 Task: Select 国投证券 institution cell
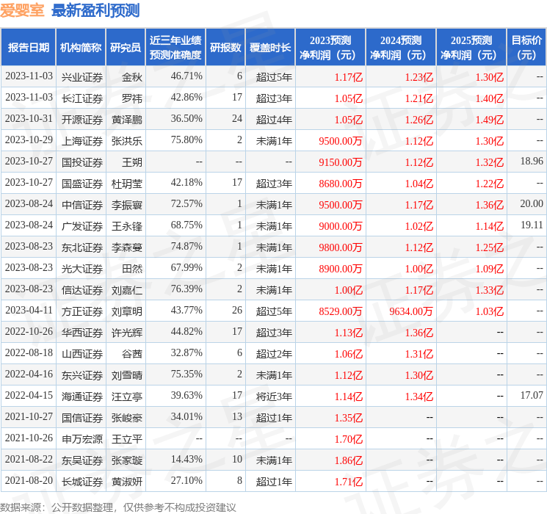point(82,162)
